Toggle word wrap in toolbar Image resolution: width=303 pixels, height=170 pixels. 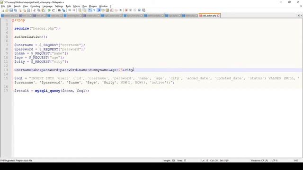(x=90, y=10)
